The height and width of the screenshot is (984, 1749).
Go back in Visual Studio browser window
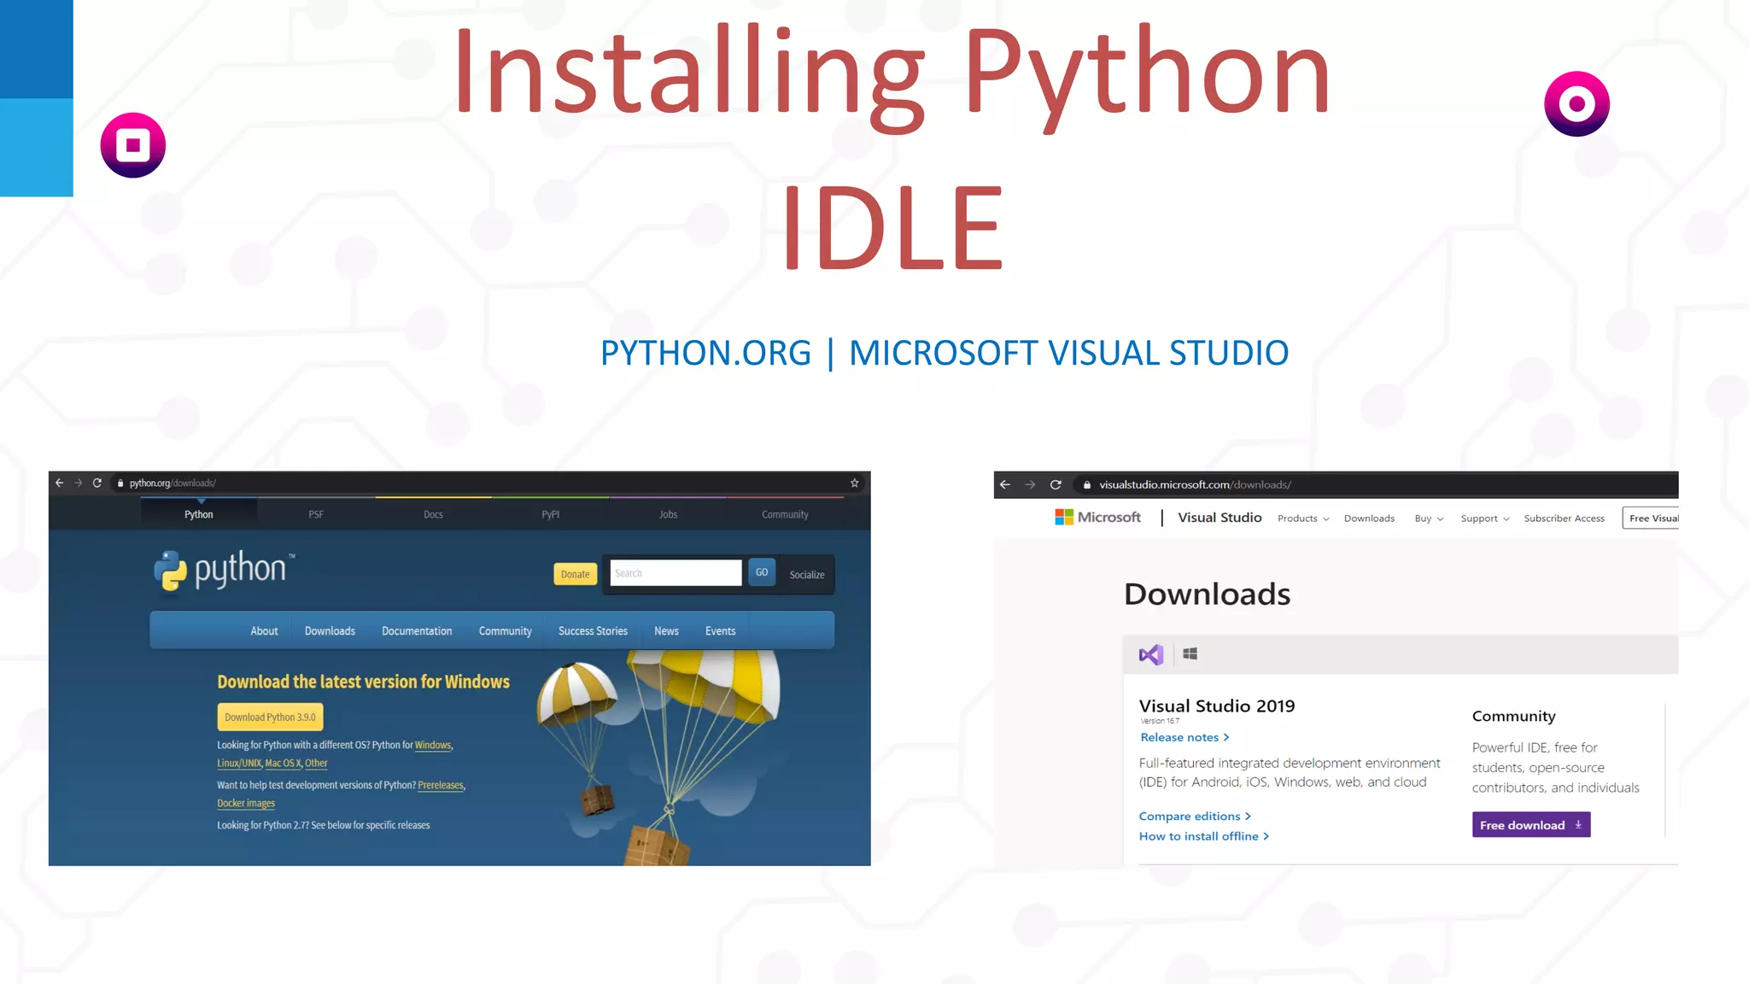(1005, 484)
